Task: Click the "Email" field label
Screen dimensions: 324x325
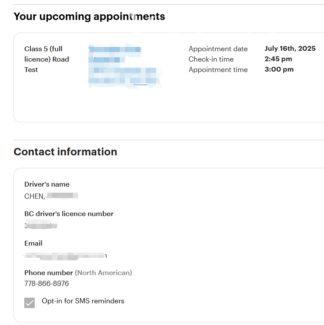Action: tap(33, 243)
